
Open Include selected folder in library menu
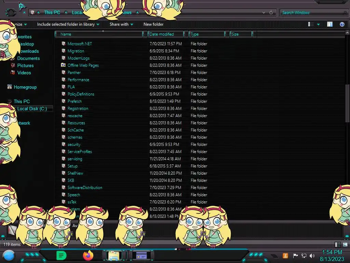(68, 24)
